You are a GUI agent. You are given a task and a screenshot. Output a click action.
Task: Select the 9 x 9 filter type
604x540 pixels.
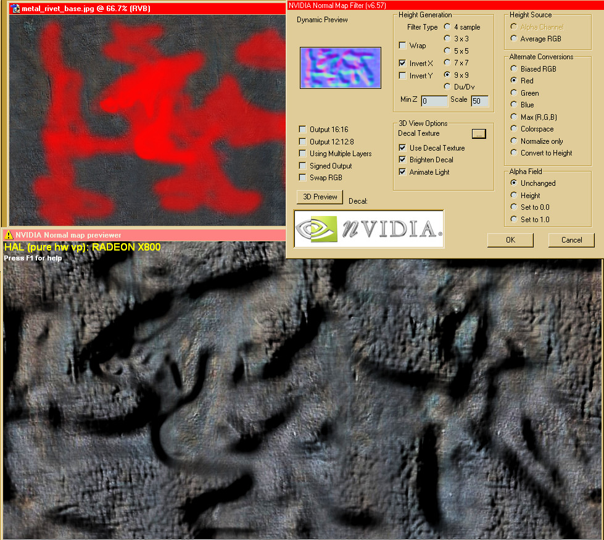tap(447, 75)
